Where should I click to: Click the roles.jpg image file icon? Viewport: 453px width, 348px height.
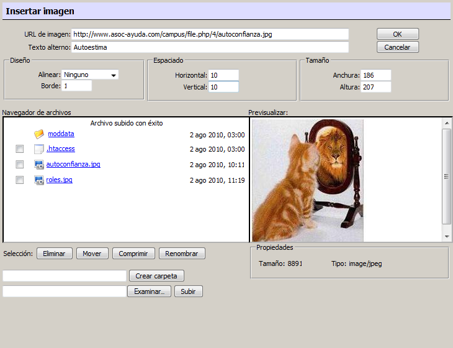pyautogui.click(x=39, y=180)
